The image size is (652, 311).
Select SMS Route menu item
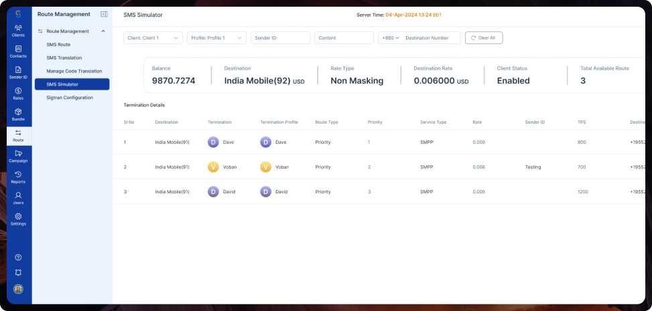[x=58, y=44]
